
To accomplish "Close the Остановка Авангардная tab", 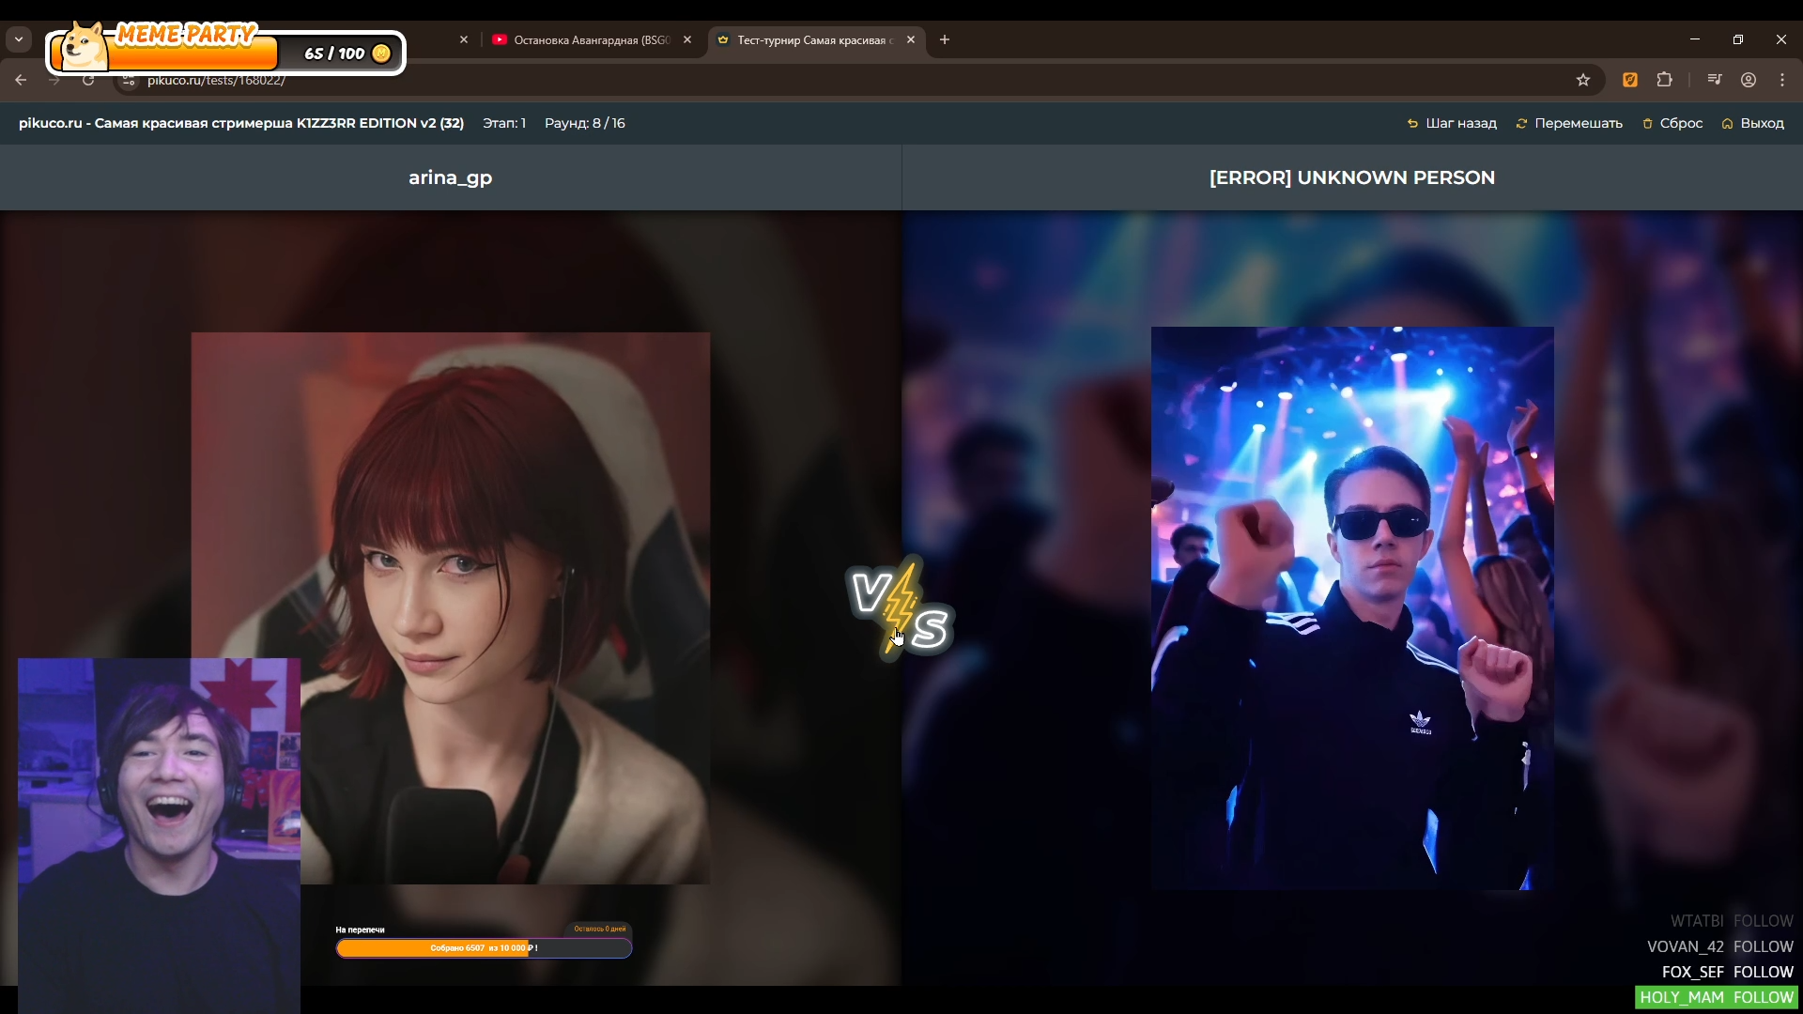I will [x=687, y=39].
